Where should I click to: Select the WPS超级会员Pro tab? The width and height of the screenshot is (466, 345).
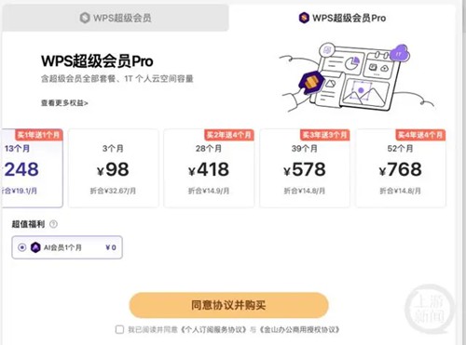[x=342, y=18]
